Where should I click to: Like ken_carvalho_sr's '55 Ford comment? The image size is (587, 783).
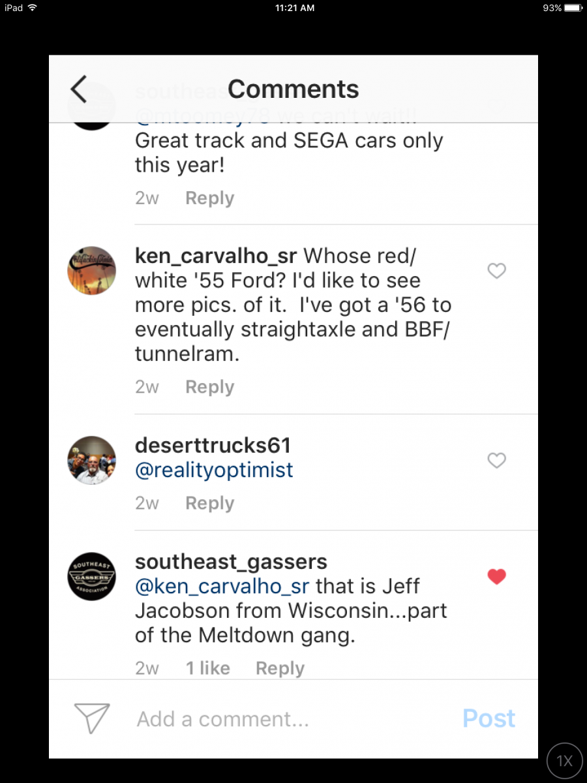[x=497, y=271]
